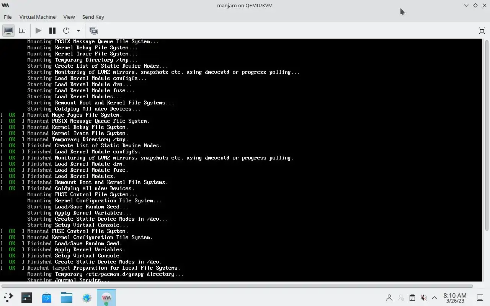Power on the virtual machine
This screenshot has width=490, height=306.
click(x=38, y=31)
